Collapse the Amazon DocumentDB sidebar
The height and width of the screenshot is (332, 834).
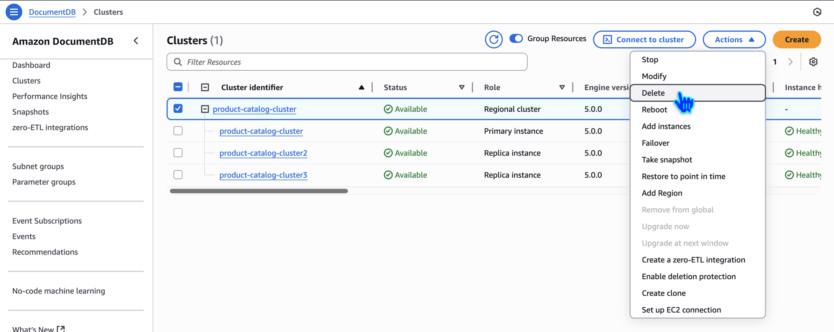(x=136, y=41)
